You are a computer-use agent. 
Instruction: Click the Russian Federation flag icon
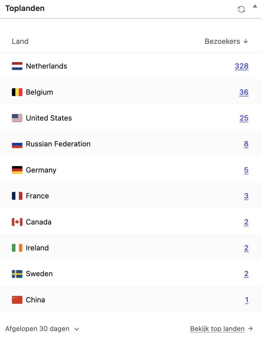pos(17,144)
